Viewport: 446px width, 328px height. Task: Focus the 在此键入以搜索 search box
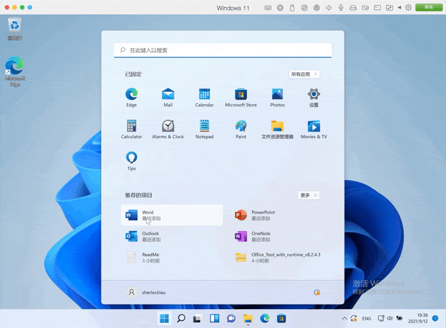pos(222,50)
